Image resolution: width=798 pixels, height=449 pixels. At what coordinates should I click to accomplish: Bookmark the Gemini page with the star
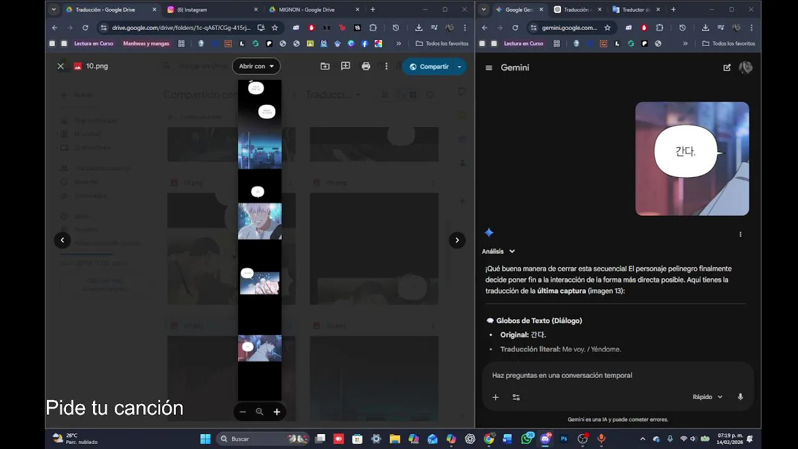pos(607,27)
